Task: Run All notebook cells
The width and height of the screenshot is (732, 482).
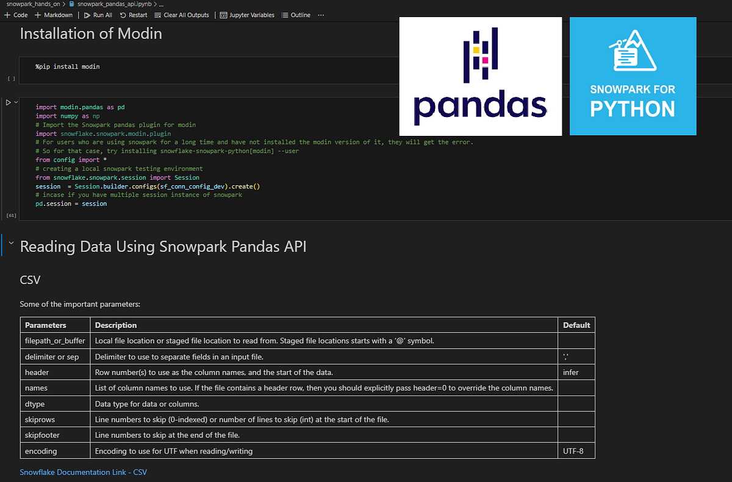Action: tap(98, 15)
